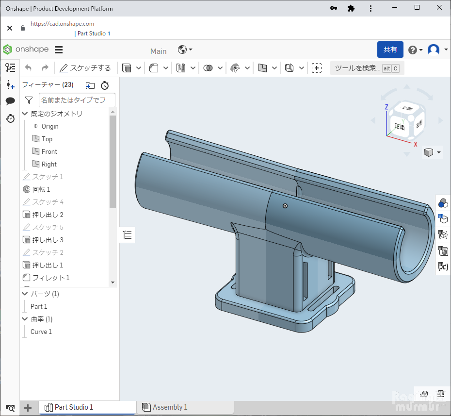451x416 pixels.
Task: Select the Plane tool
Action: coord(262,68)
